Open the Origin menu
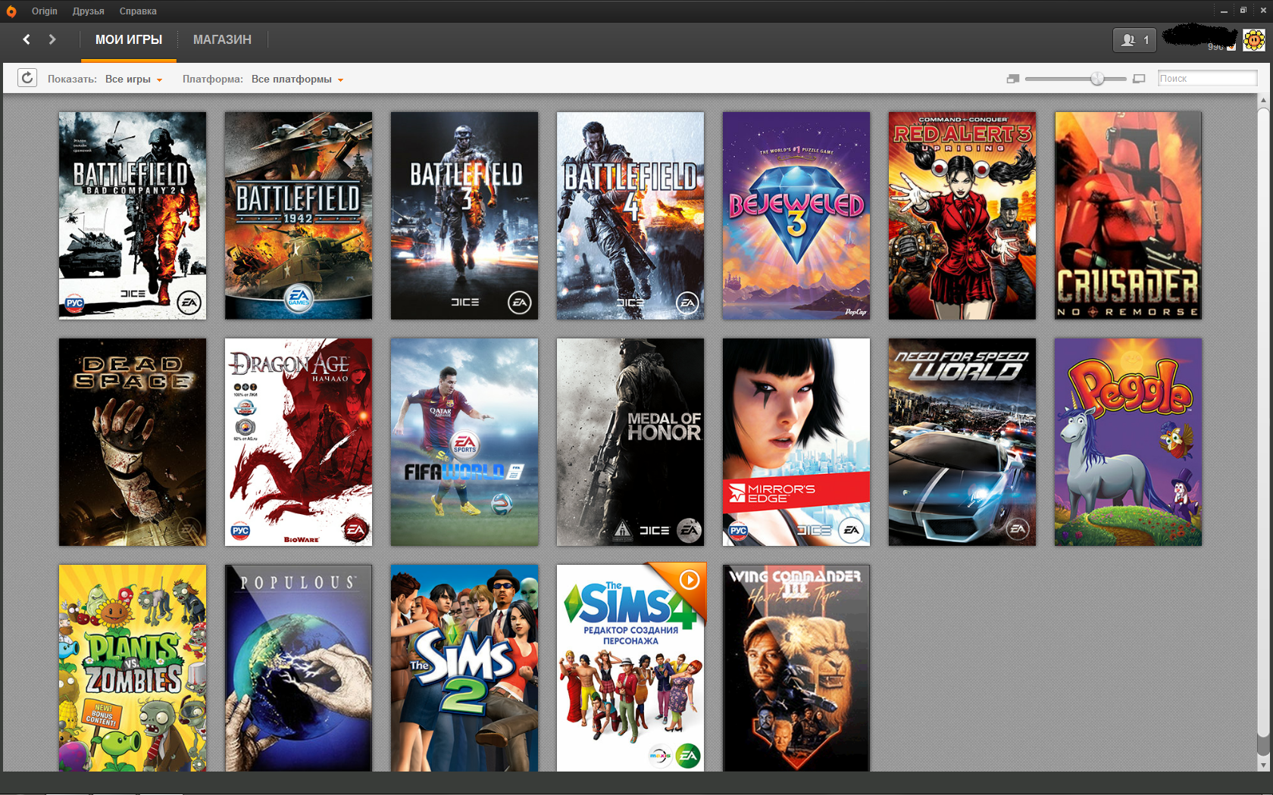 [x=45, y=11]
